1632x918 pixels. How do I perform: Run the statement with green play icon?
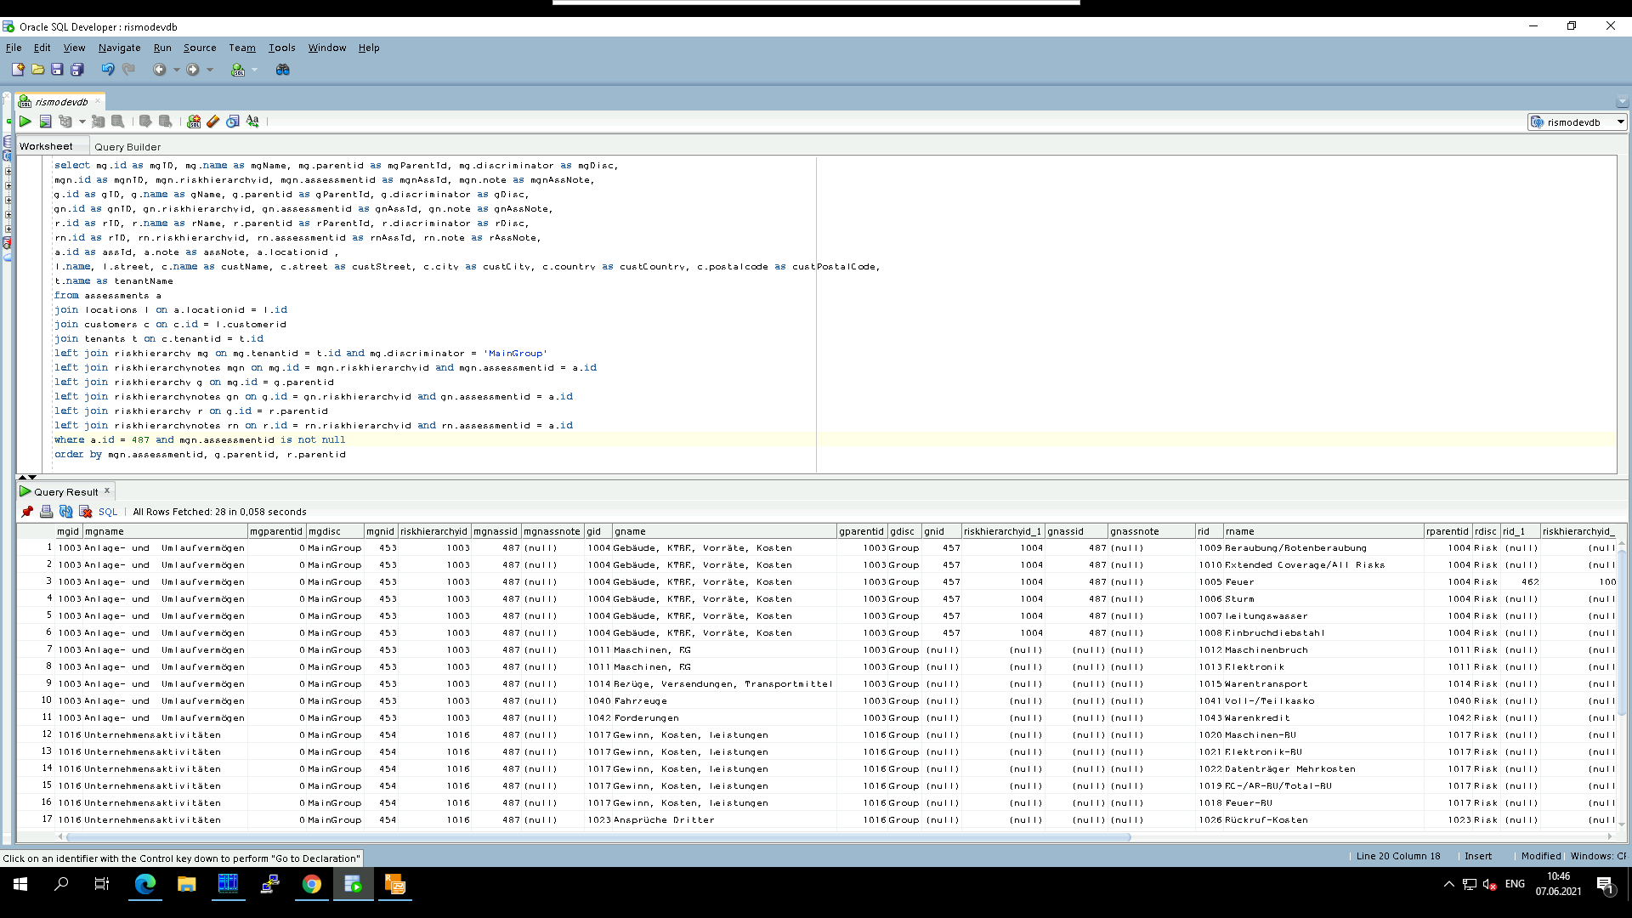[x=25, y=122]
